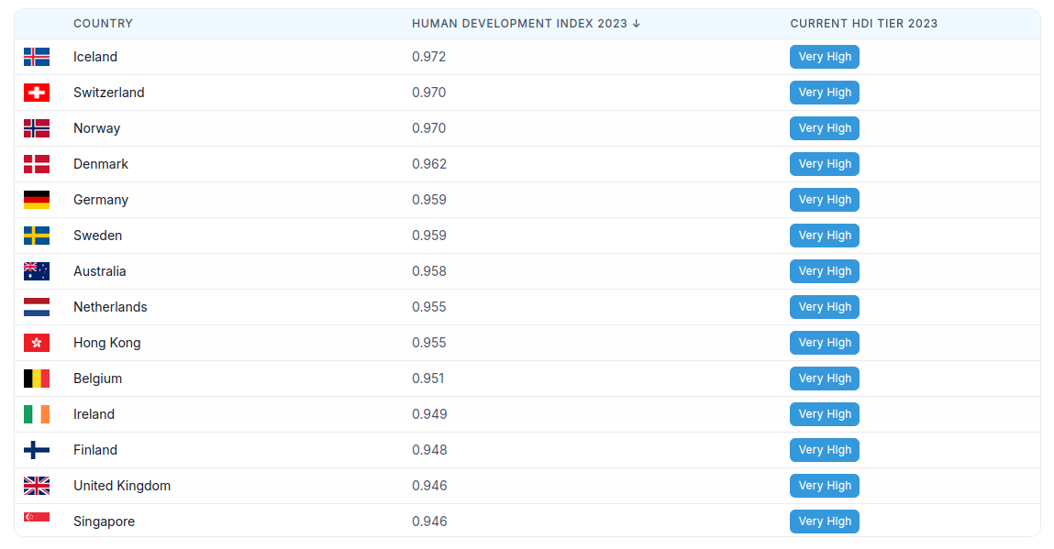Viewport: 1054px width, 549px height.
Task: Click the Denmark flag icon
Action: tap(37, 164)
